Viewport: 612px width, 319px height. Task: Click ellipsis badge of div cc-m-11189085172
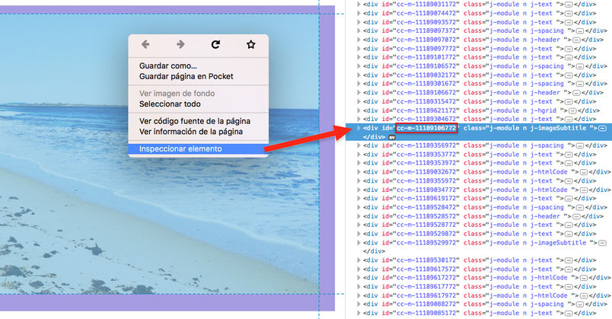[569, 313]
